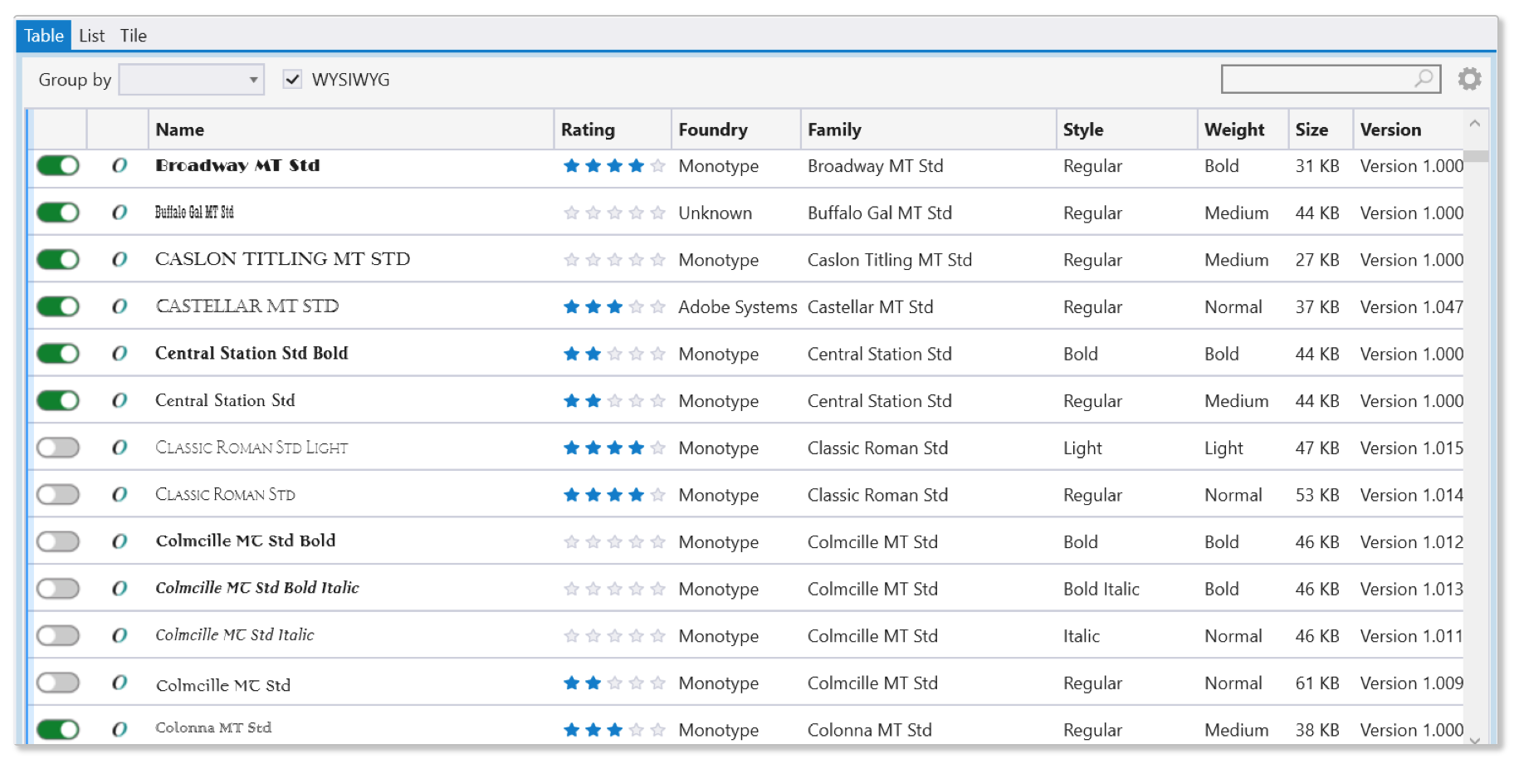1514x764 pixels.
Task: Click the Colonna MT Std family cell
Action: pos(869,731)
